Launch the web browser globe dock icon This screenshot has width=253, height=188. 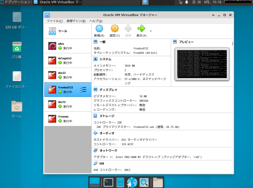point(132,183)
